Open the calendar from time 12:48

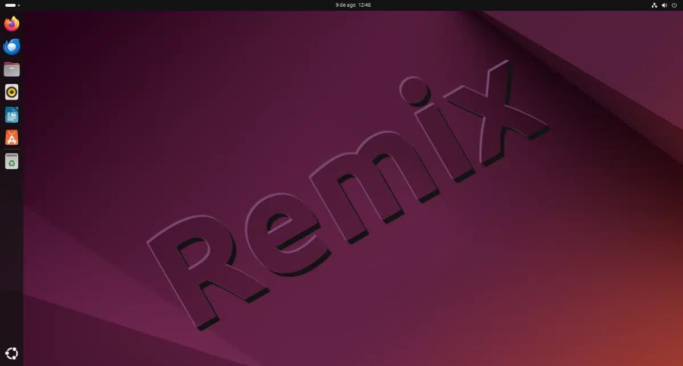(x=365, y=5)
